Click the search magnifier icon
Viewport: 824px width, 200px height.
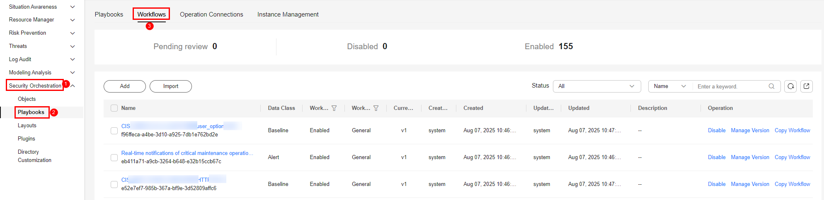point(771,86)
